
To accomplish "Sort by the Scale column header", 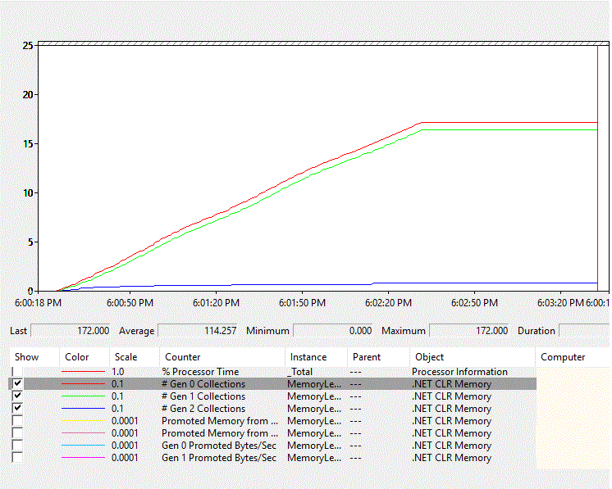I will pos(135,357).
